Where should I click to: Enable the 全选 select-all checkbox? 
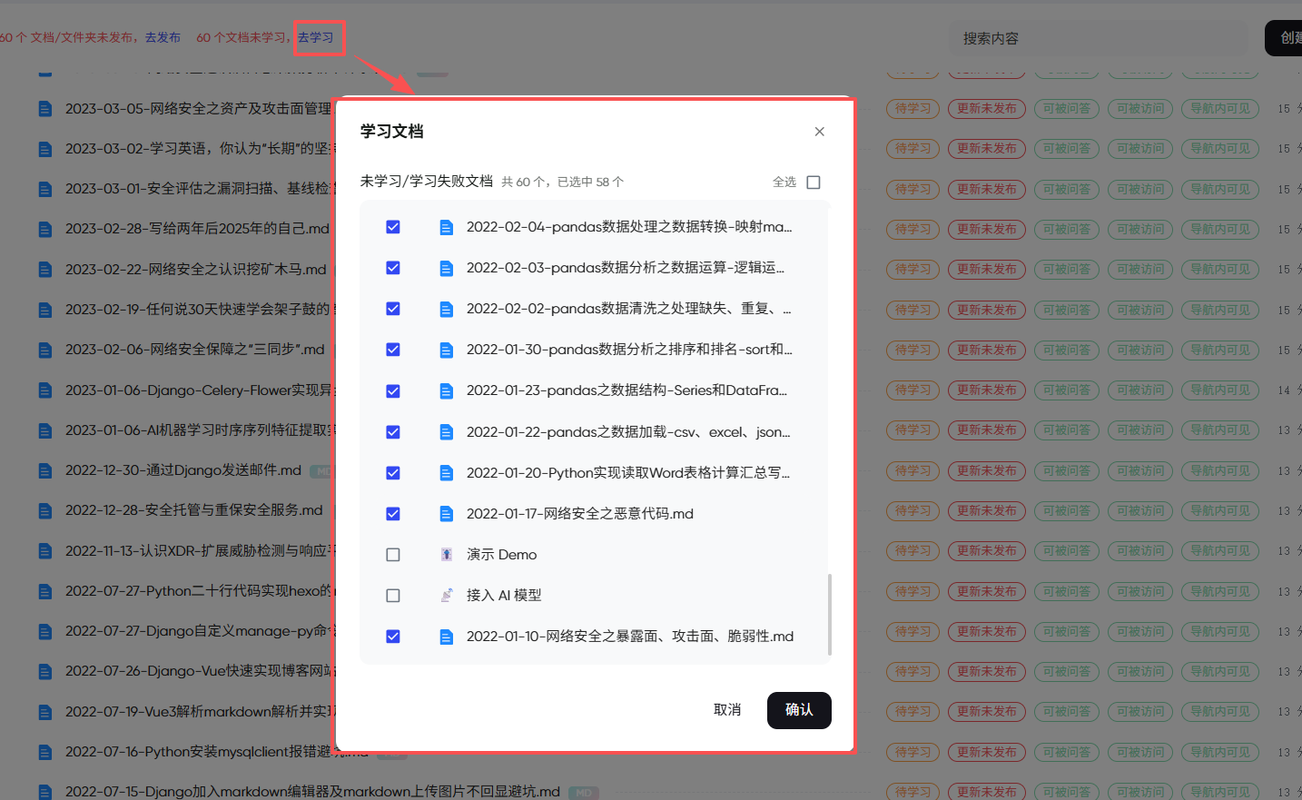pyautogui.click(x=813, y=182)
